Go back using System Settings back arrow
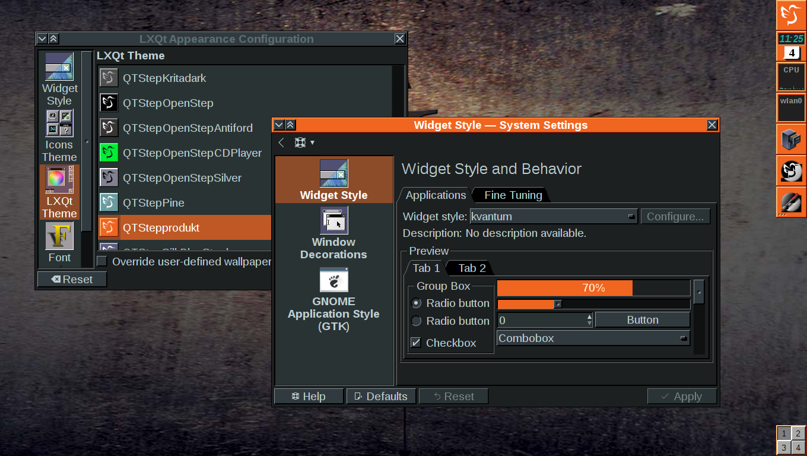Viewport: 807px width, 456px height. click(281, 142)
